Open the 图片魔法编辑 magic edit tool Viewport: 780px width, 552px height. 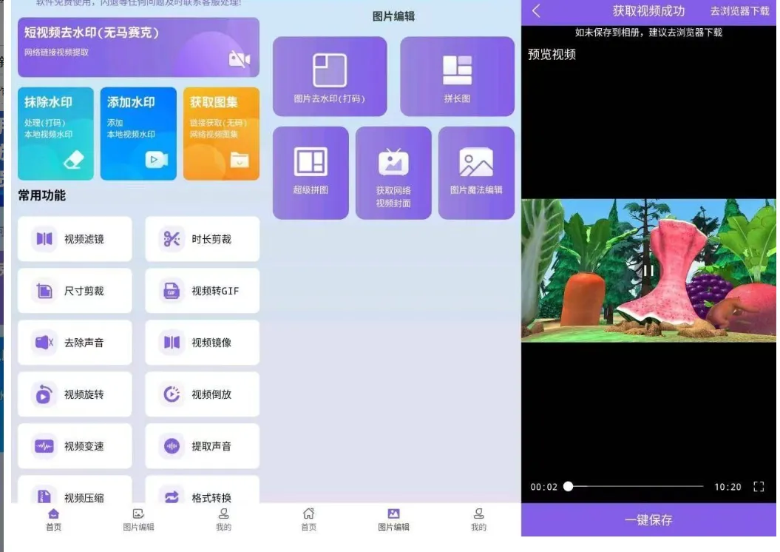tap(476, 172)
